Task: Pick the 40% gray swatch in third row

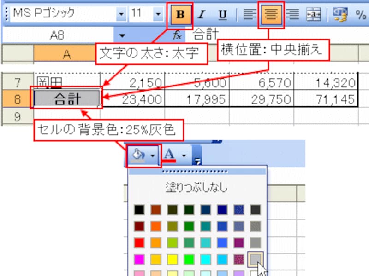Action: click(256, 243)
